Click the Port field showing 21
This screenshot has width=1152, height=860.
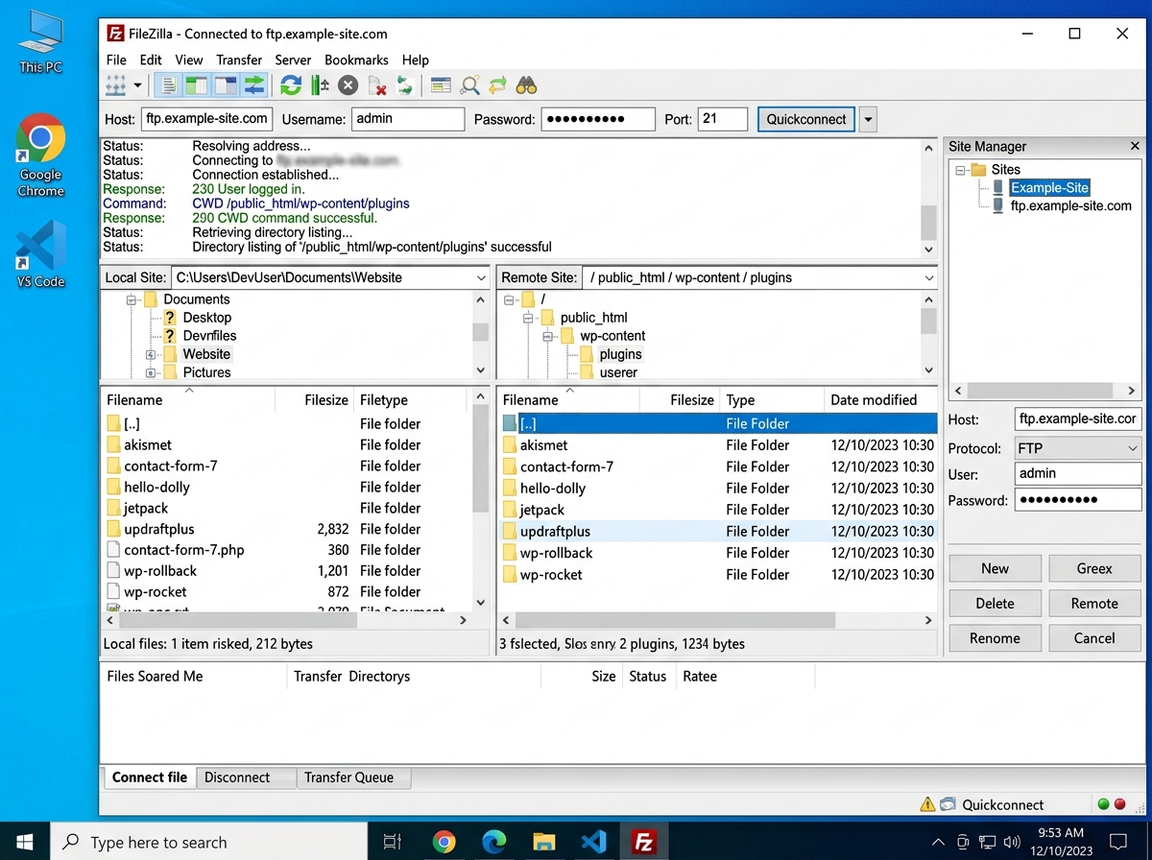pyautogui.click(x=722, y=119)
